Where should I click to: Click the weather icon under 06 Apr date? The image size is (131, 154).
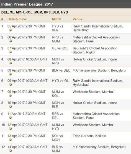pyautogui.click(x=10, y=41)
